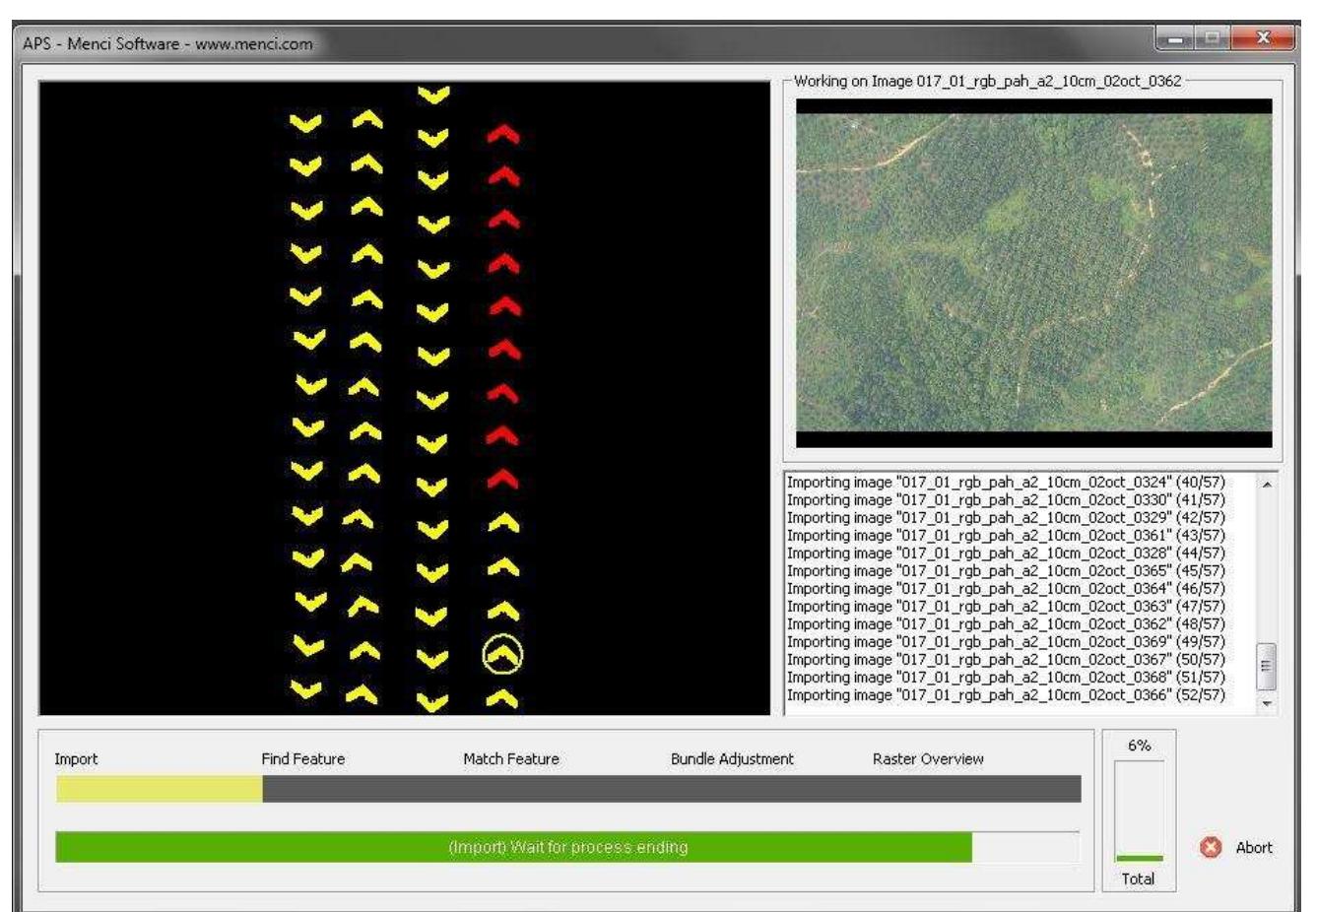This screenshot has width=1317, height=912.
Task: Click the log list scrollbar thumb
Action: point(1267,667)
